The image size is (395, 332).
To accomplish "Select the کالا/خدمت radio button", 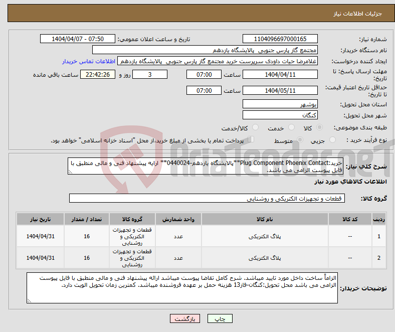I will click(x=256, y=127).
